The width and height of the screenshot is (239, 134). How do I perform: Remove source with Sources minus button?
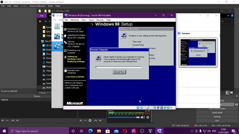click(86, 121)
